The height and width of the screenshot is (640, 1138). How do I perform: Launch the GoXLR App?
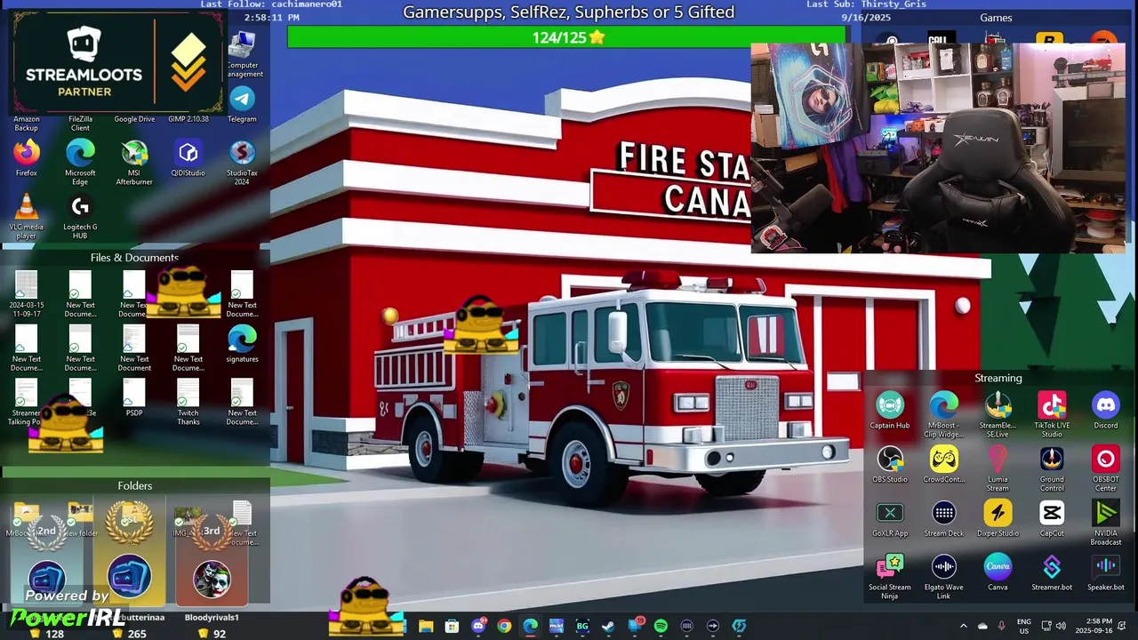pyautogui.click(x=890, y=519)
